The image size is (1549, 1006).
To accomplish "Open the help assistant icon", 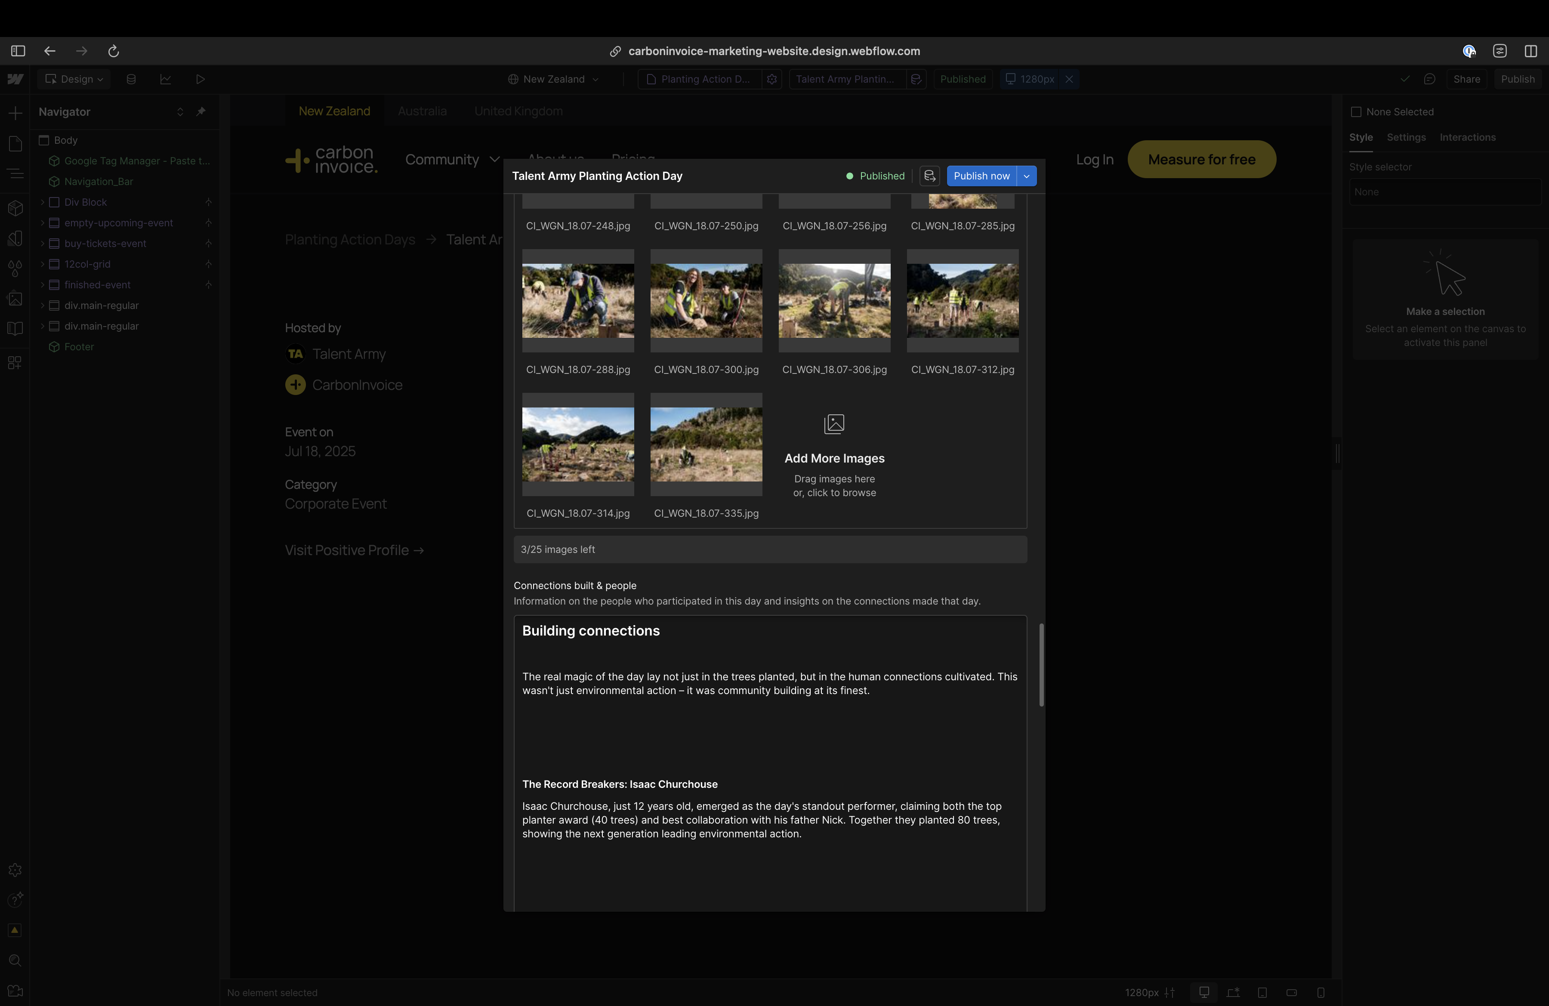I will point(15,899).
